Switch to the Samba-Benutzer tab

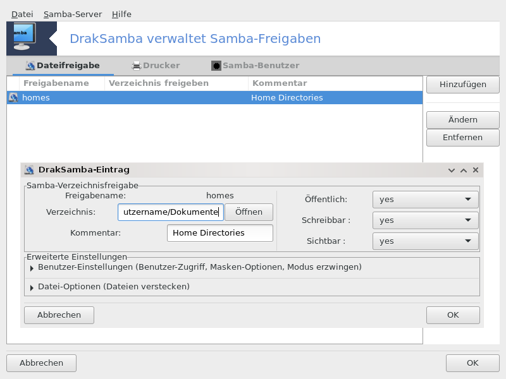pyautogui.click(x=255, y=66)
